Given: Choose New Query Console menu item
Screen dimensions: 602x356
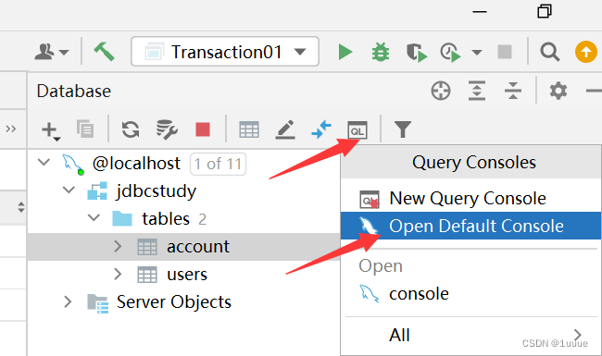Looking at the screenshot, I should pyautogui.click(x=470, y=198).
